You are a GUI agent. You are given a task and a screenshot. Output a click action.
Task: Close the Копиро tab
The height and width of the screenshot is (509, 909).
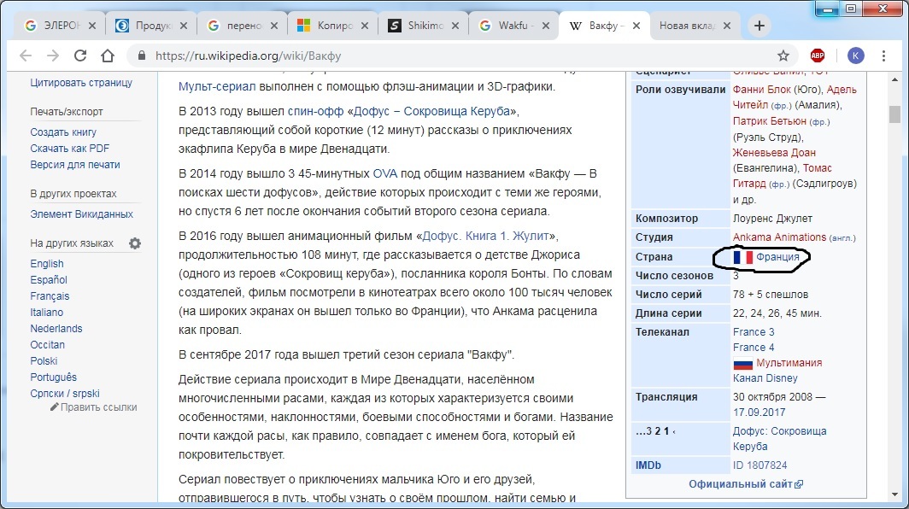pyautogui.click(x=365, y=26)
